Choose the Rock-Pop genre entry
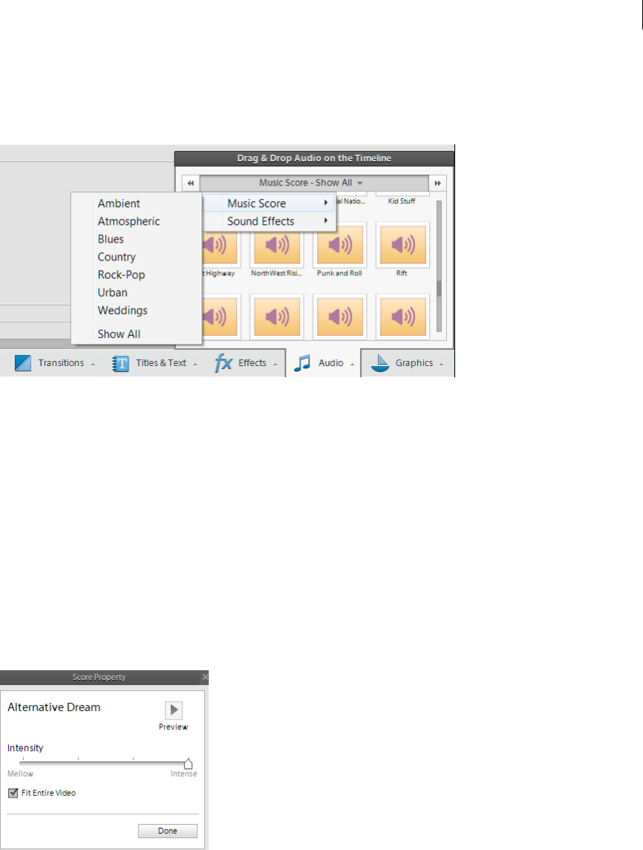Viewport: 643px width, 850px height. click(121, 275)
